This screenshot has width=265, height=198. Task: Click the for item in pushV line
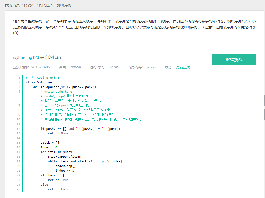(x=57, y=152)
